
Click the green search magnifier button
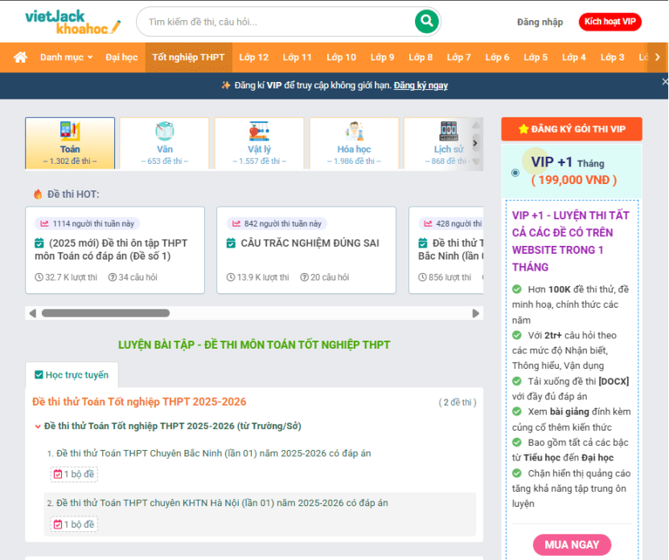tap(427, 22)
